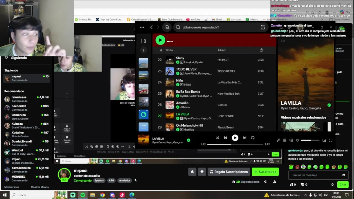This screenshot has width=354, height=199.
Task: Enable notifications bell for mrpesi
Action: (x=192, y=172)
